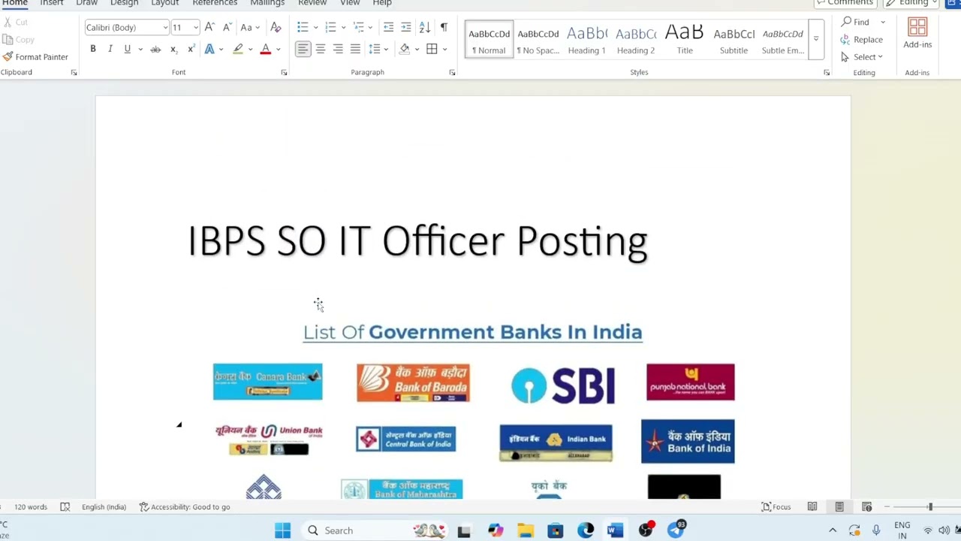Open Comments pane
961x541 pixels.
[845, 3]
